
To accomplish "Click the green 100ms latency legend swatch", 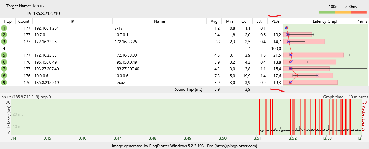I will pyautogui.click(x=327, y=12).
